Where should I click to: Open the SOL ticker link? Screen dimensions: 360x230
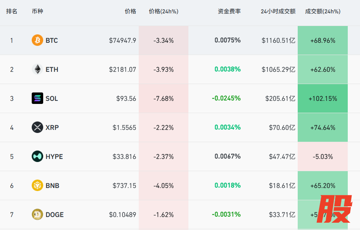(x=52, y=99)
